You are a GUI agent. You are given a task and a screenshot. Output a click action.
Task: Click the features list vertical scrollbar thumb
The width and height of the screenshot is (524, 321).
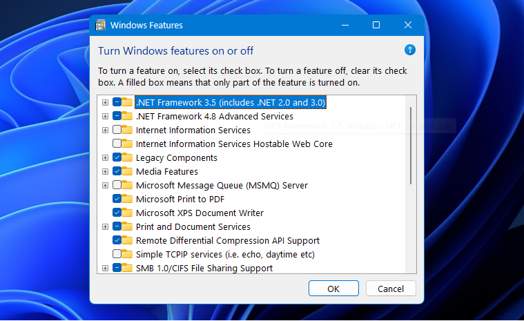pyautogui.click(x=411, y=146)
